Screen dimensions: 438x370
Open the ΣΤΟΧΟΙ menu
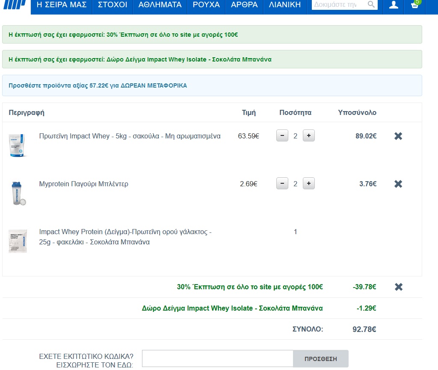[112, 5]
